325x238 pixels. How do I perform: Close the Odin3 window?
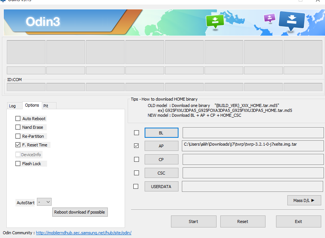click(x=317, y=1)
